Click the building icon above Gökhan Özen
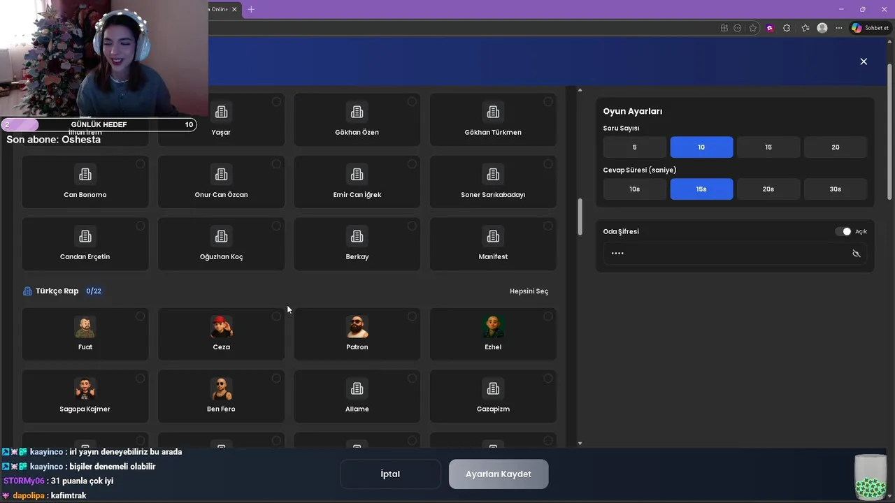The height and width of the screenshot is (503, 895). [x=357, y=112]
